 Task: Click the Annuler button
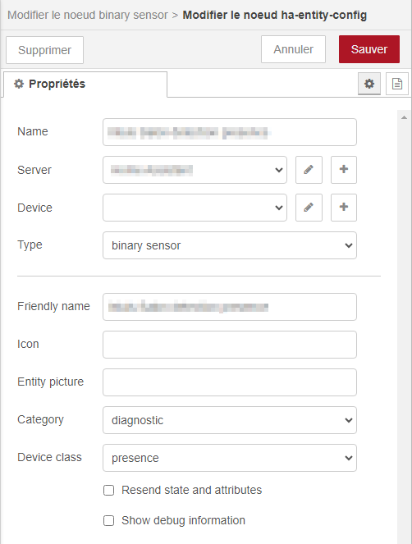click(293, 49)
